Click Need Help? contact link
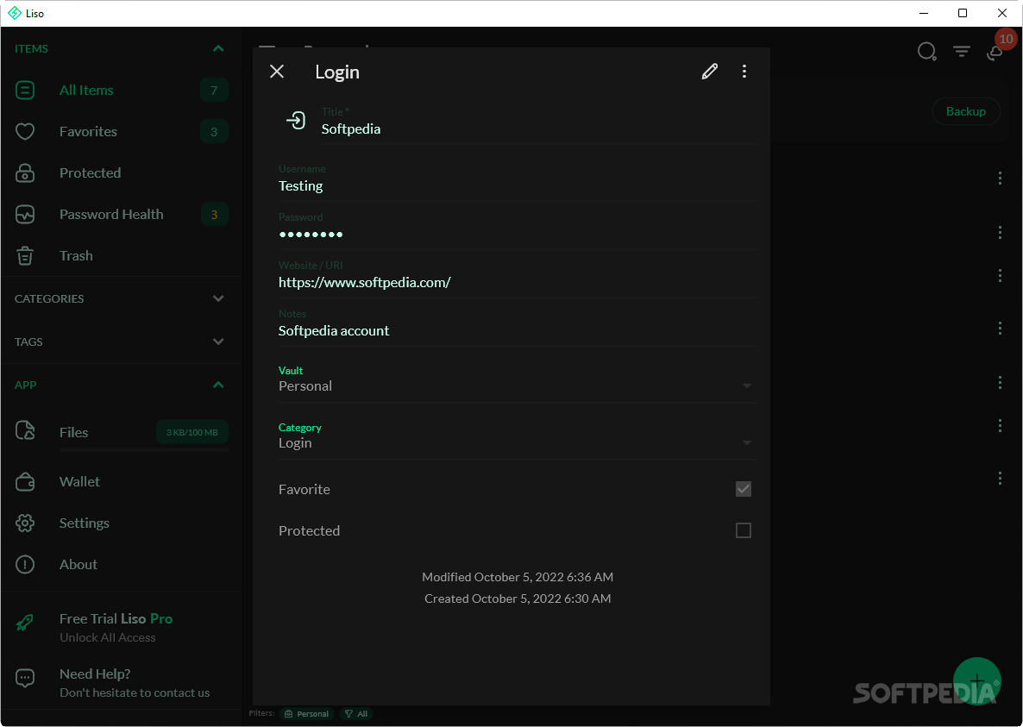 [122, 683]
